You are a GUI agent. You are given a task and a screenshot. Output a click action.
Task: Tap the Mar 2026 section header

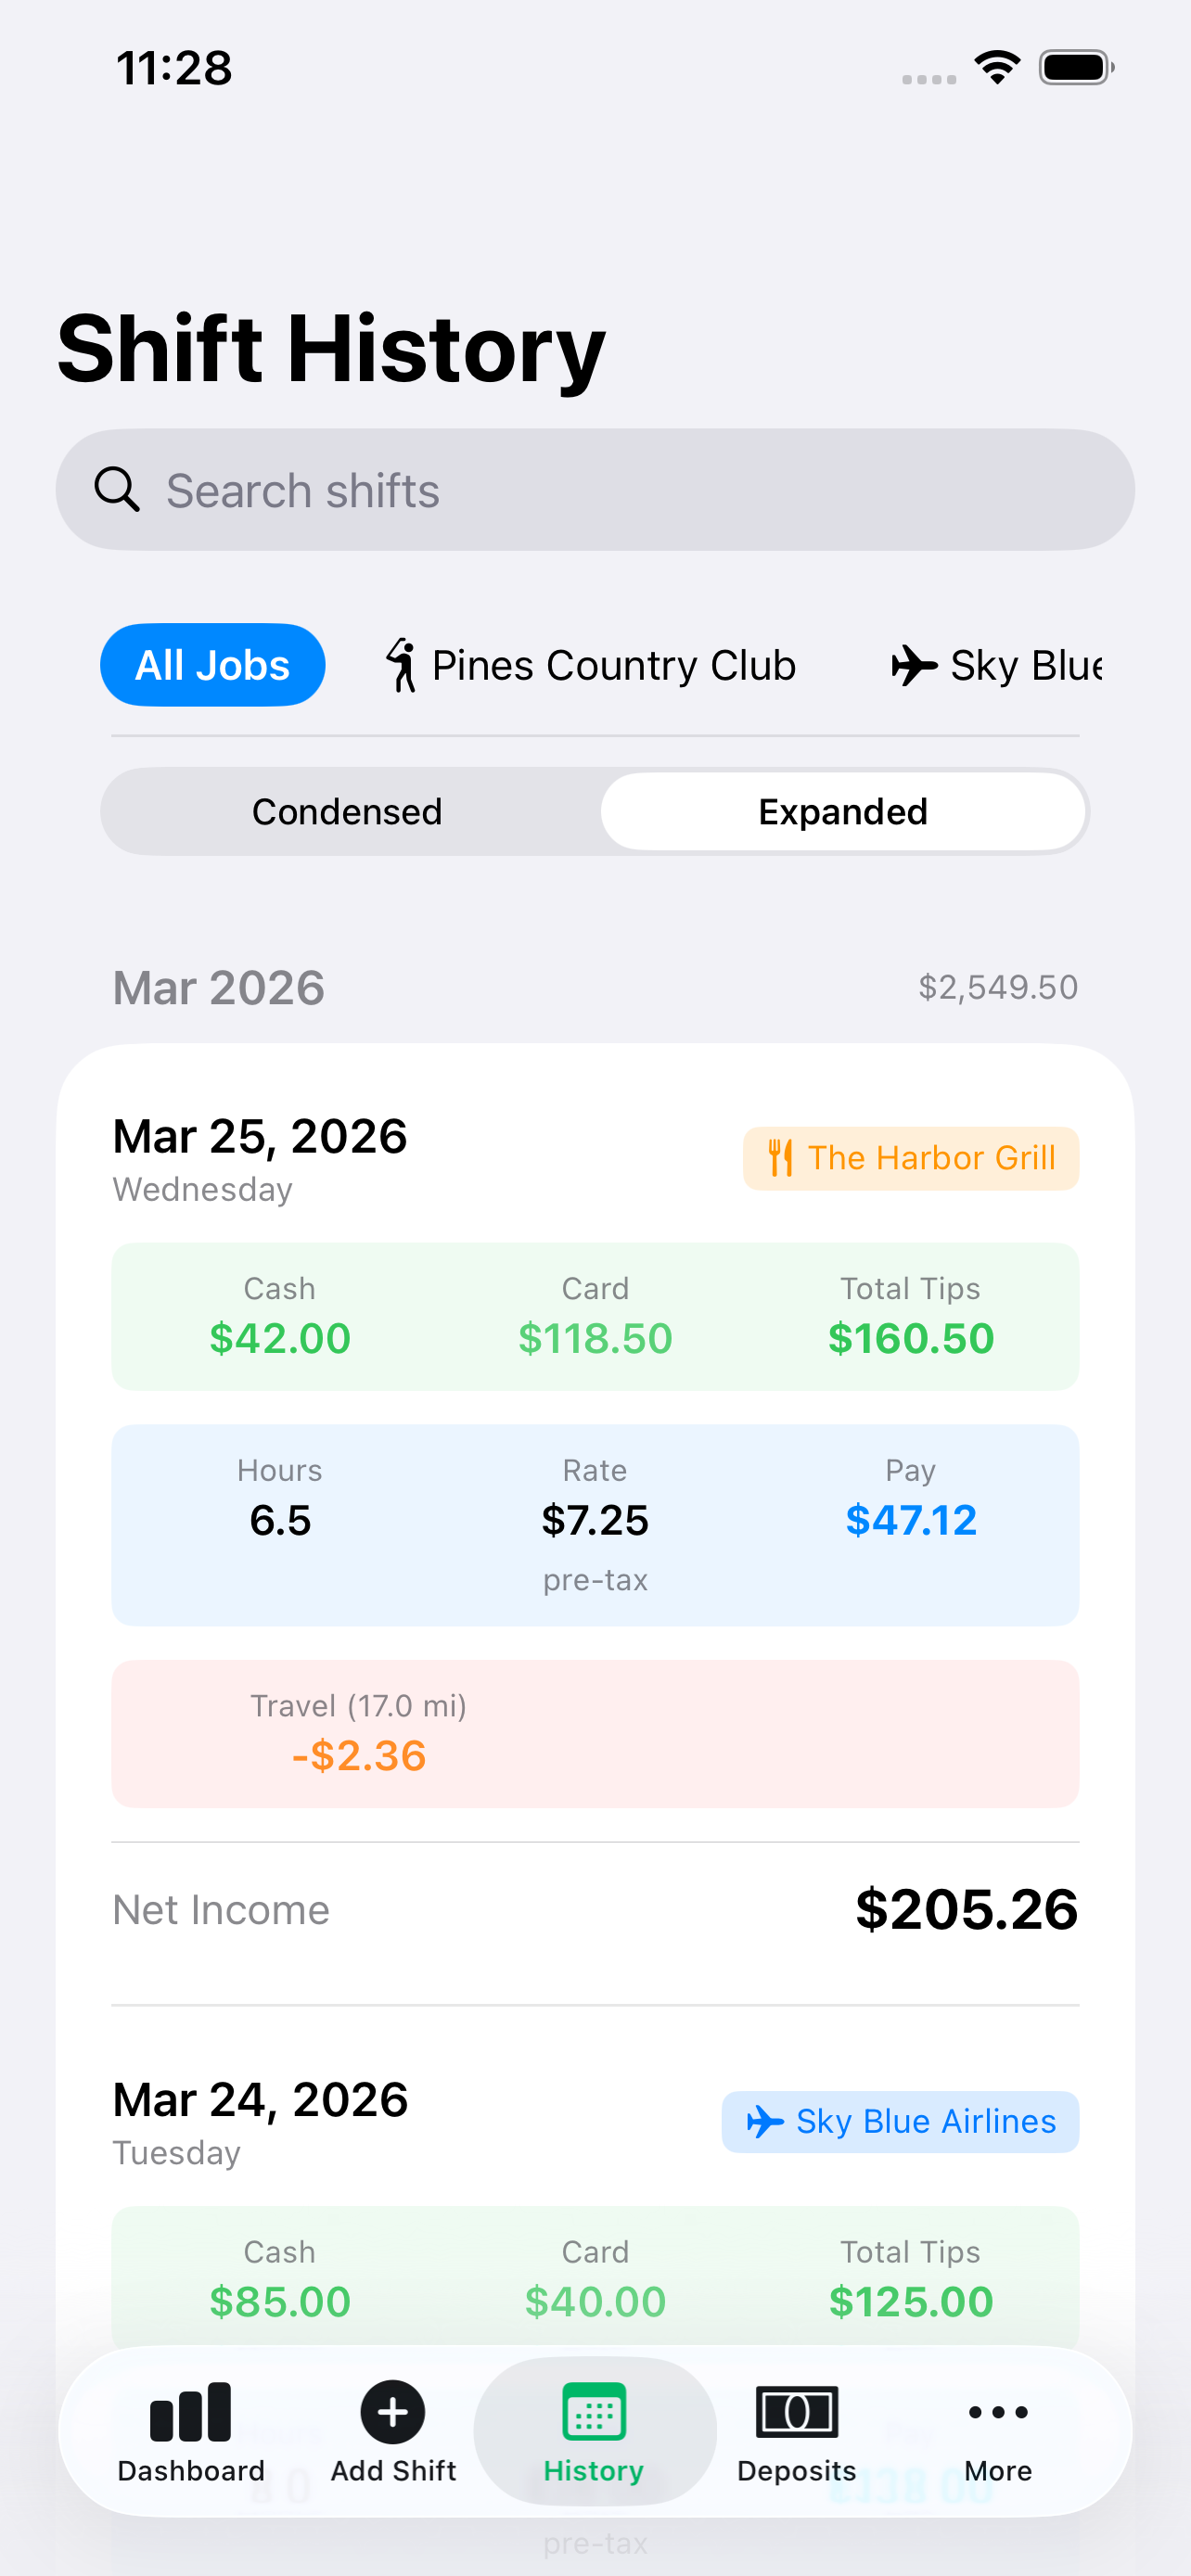219,987
